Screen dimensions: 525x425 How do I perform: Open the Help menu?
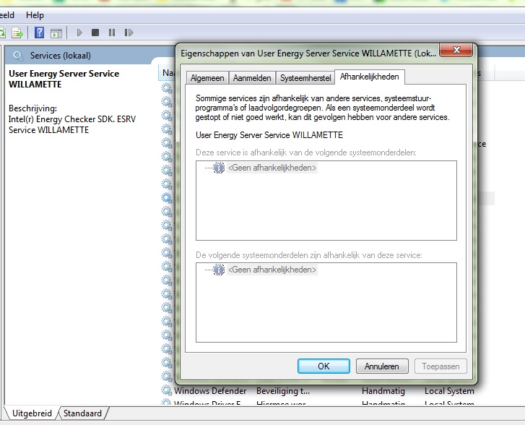[35, 15]
